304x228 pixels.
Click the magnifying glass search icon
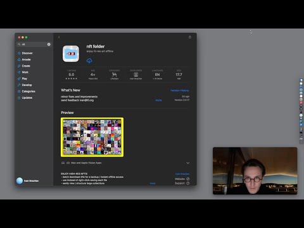[19, 44]
